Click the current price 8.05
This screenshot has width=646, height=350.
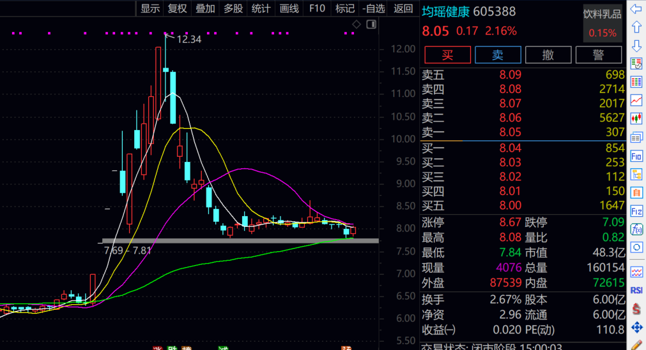click(x=435, y=31)
